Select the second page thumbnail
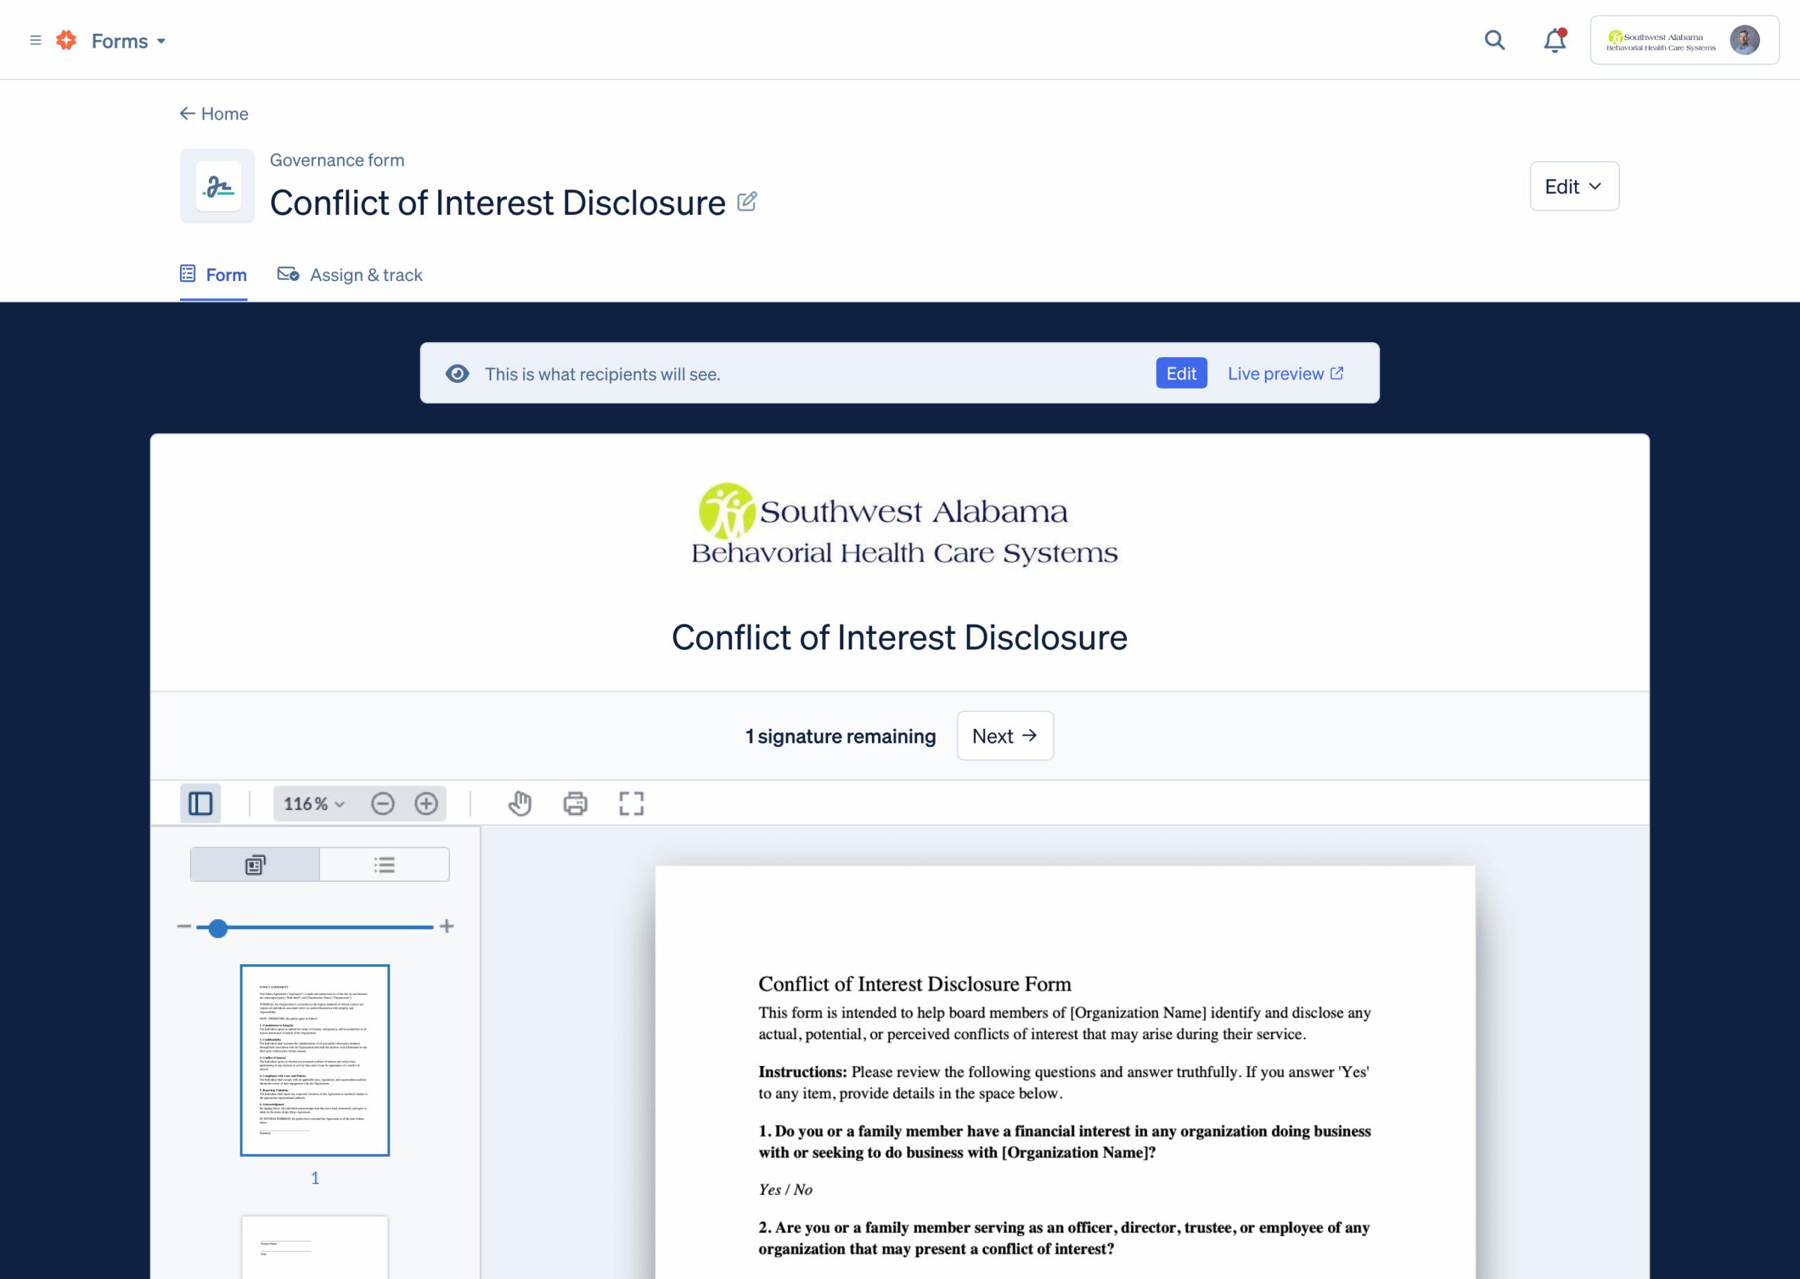This screenshot has width=1800, height=1279. tap(315, 1247)
